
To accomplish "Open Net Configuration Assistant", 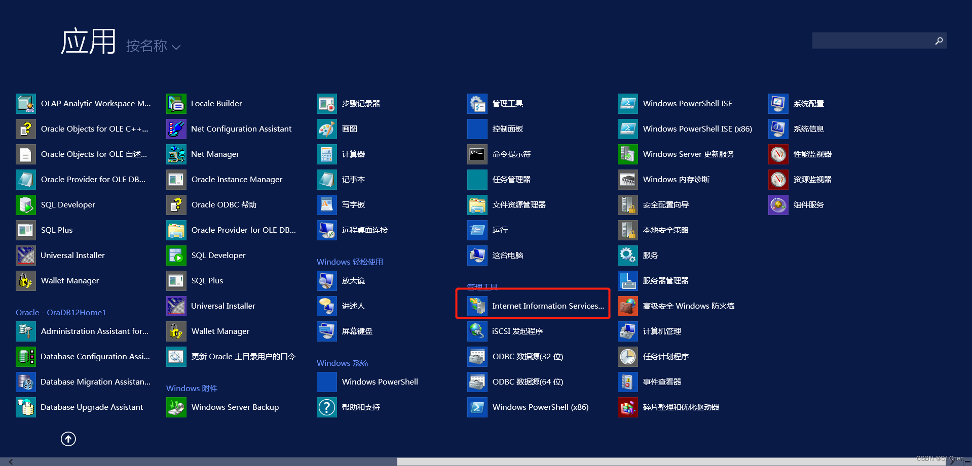I will point(229,129).
